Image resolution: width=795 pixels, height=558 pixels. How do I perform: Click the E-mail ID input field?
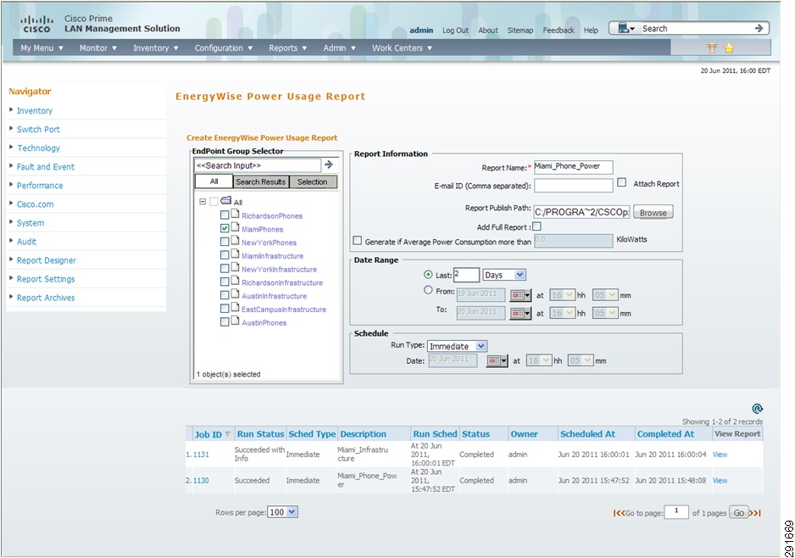(x=574, y=186)
